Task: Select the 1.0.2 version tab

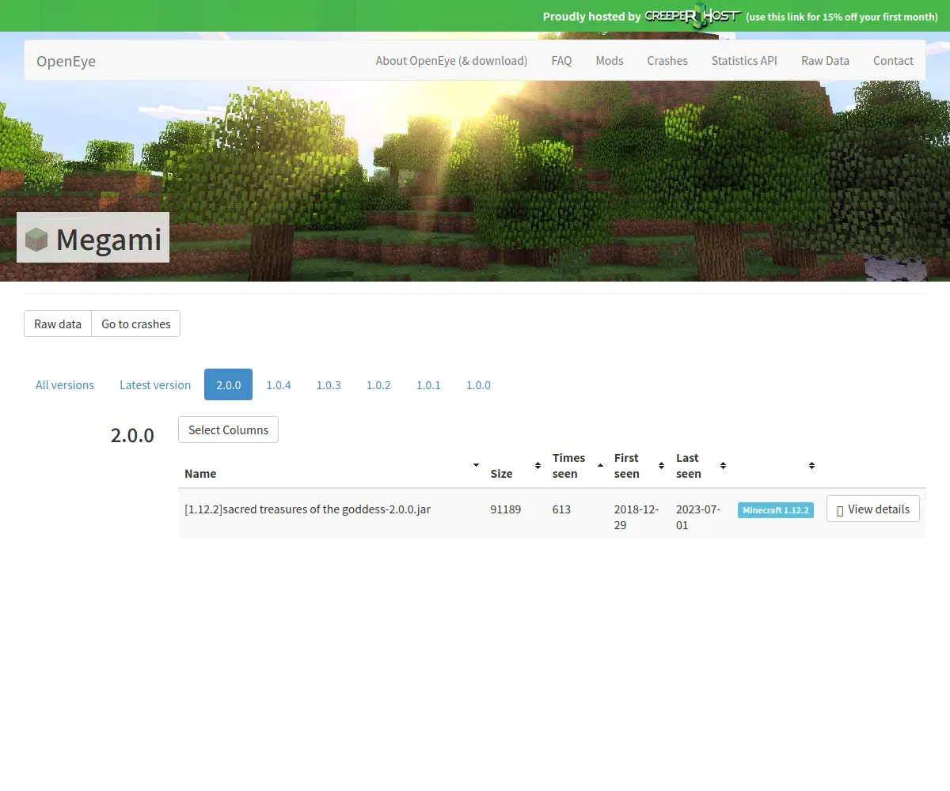Action: pos(378,384)
